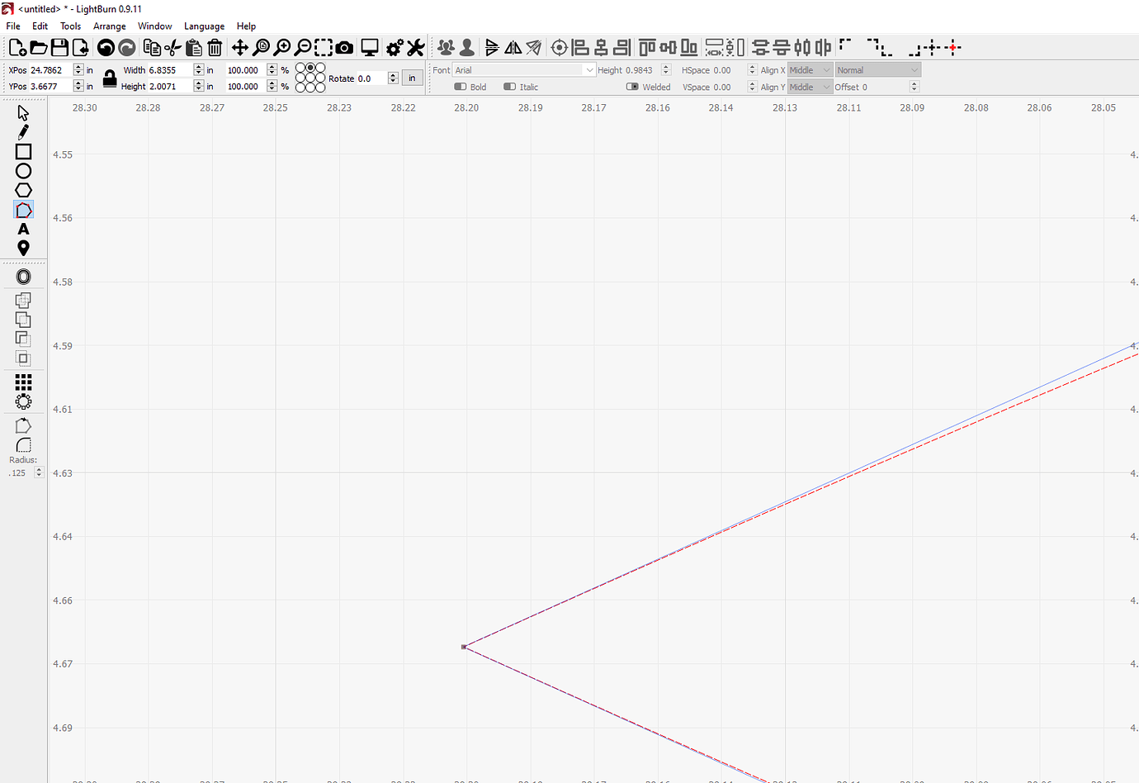Open a project with the folder icon
Screen dimensions: 1139x783
tap(38, 48)
